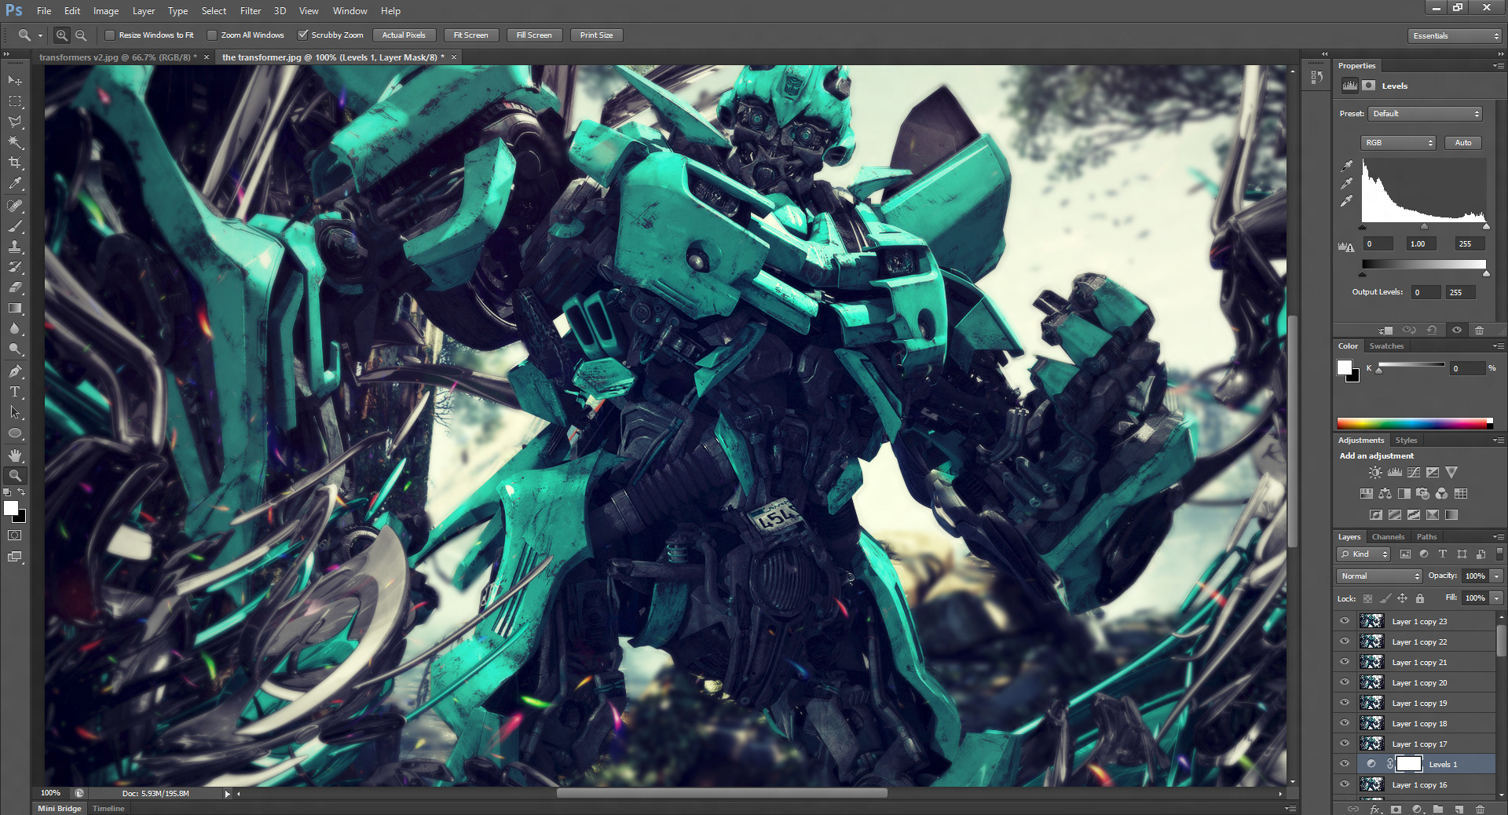
Task: Open the layer Kind filter dropdown
Action: (x=1363, y=554)
